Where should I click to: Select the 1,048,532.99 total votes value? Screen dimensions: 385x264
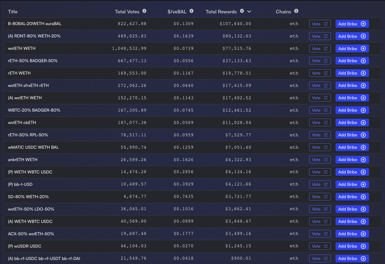click(x=129, y=49)
